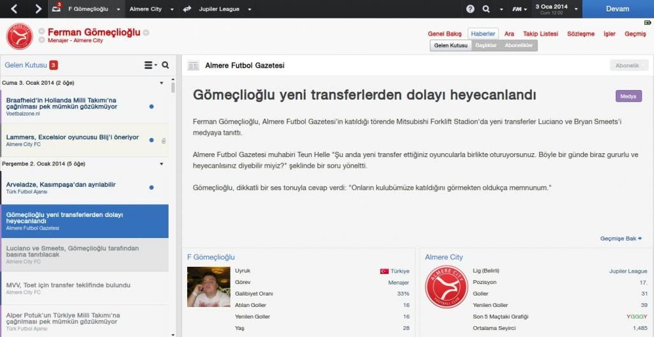Viewport: 654px width, 337px height.
Task: Open MVV, Toet için transfer teklifi message
Action: tap(84, 288)
